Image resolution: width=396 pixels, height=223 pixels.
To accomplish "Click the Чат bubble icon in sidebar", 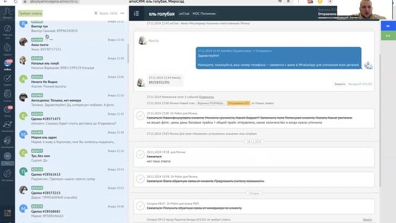I will point(7,159).
